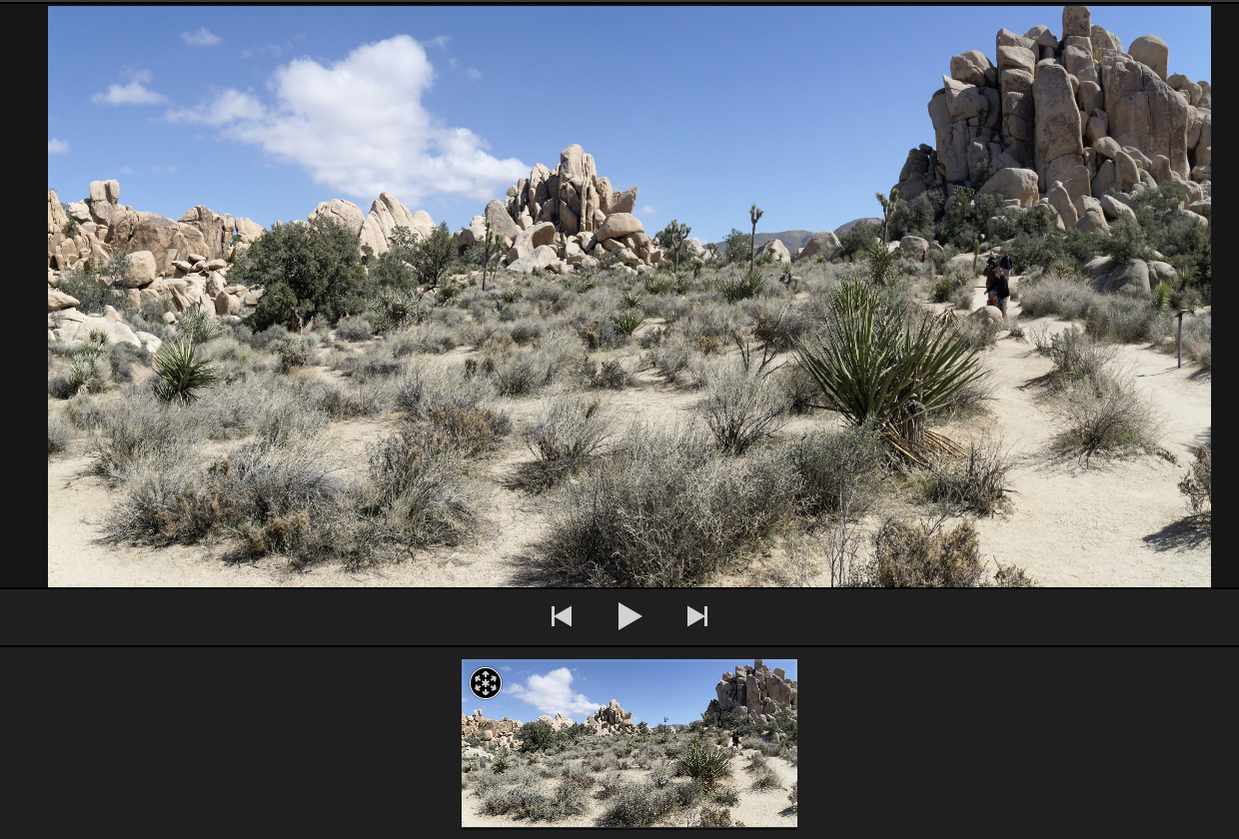Select the desert panorama thumbnail

pyautogui.click(x=629, y=743)
